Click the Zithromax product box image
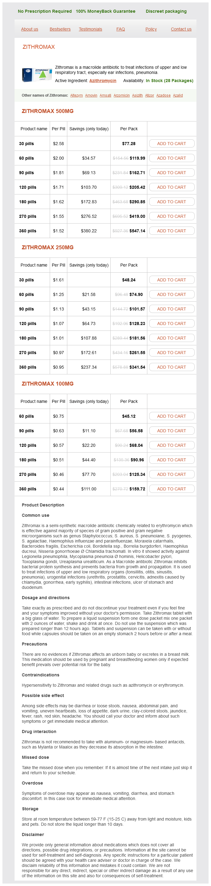 coord(36,75)
